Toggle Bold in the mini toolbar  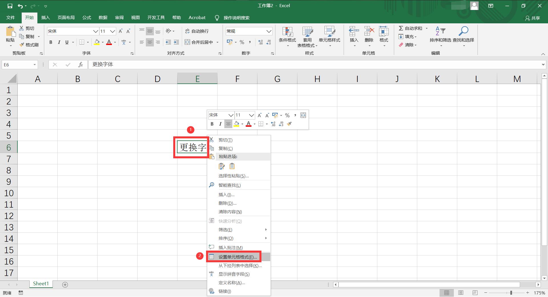pyautogui.click(x=212, y=124)
